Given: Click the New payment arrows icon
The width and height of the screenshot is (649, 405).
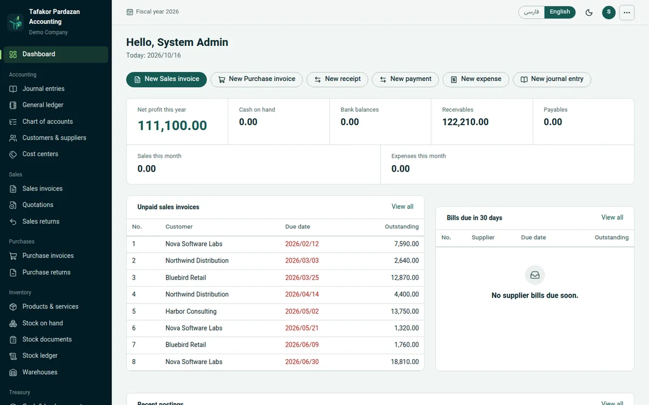Looking at the screenshot, I should click(x=383, y=79).
